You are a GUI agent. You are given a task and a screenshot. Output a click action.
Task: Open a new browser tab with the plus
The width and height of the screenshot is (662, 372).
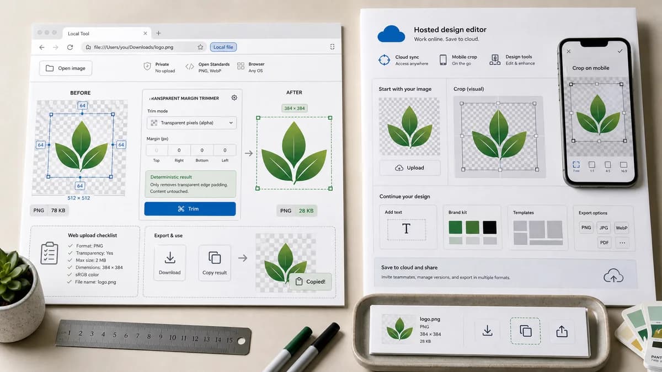tap(158, 33)
